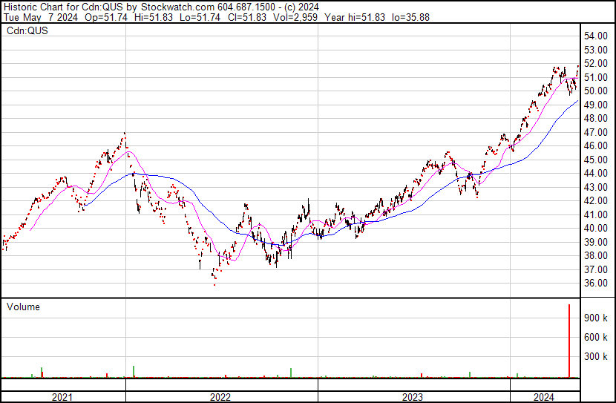Click the 900 k volume axis label
Screen dimensions: 616x403
(596, 318)
